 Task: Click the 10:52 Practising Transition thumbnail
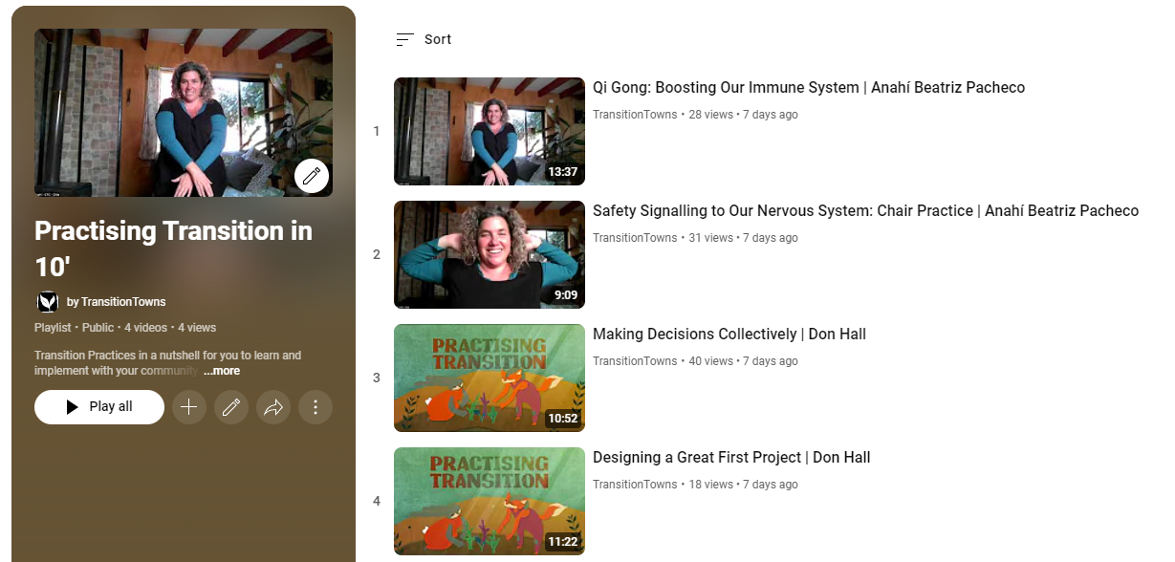(489, 378)
